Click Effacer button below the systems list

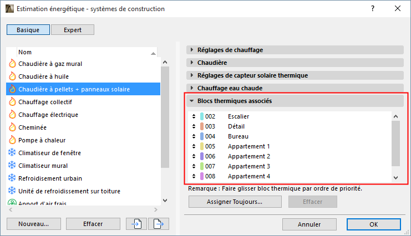pyautogui.click(x=93, y=224)
